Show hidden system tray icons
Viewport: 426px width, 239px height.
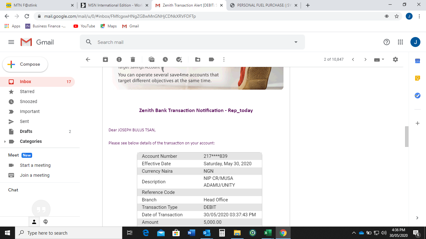(354, 233)
